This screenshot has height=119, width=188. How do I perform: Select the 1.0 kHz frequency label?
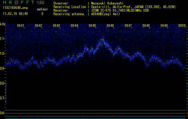click(3, 54)
